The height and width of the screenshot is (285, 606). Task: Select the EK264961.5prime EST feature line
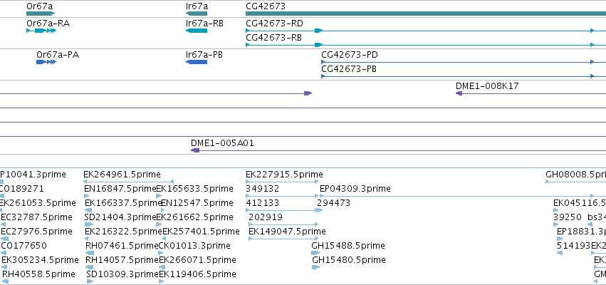129,182
